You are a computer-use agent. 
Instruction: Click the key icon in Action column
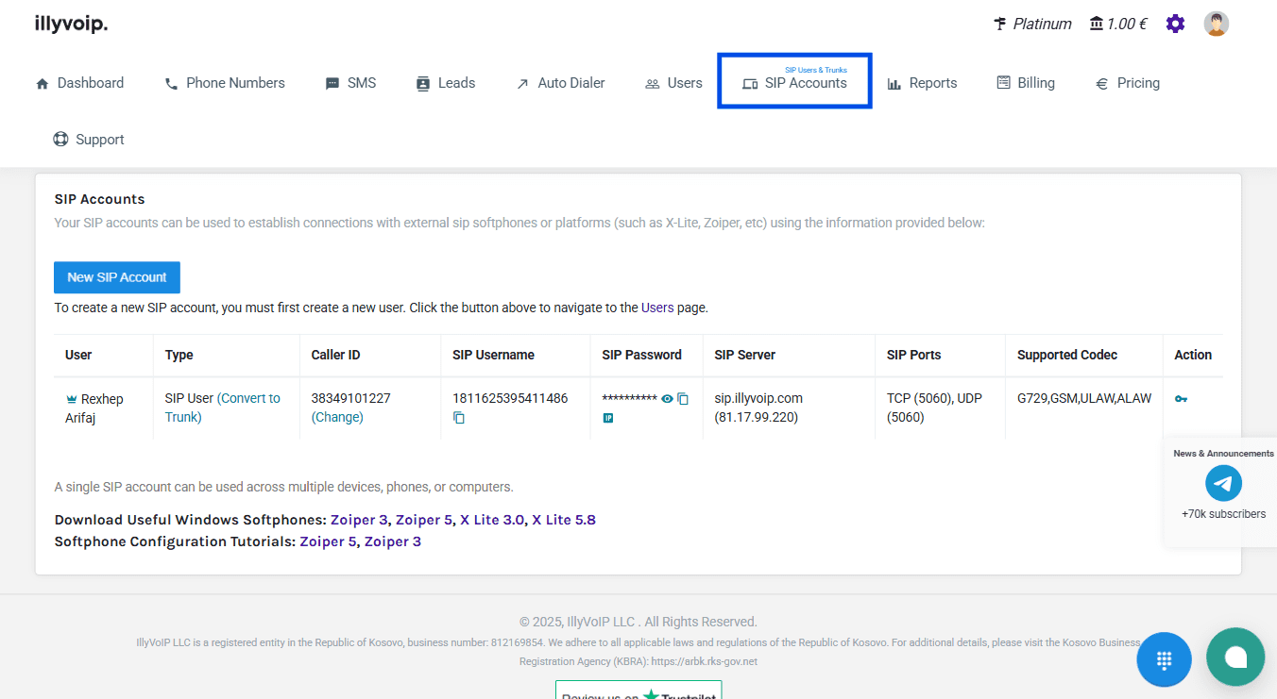[1181, 399]
